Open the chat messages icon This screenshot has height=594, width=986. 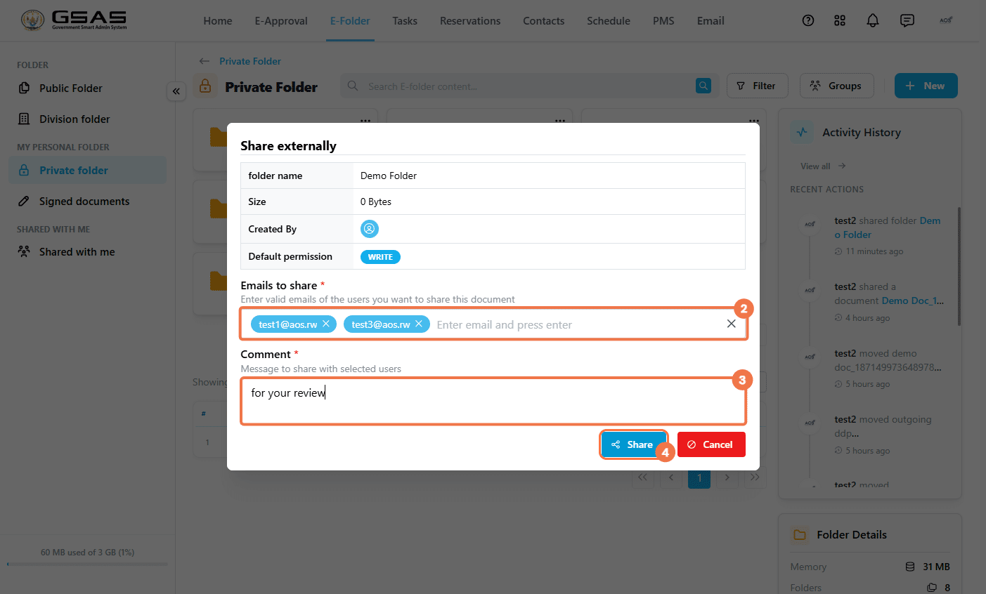(907, 20)
